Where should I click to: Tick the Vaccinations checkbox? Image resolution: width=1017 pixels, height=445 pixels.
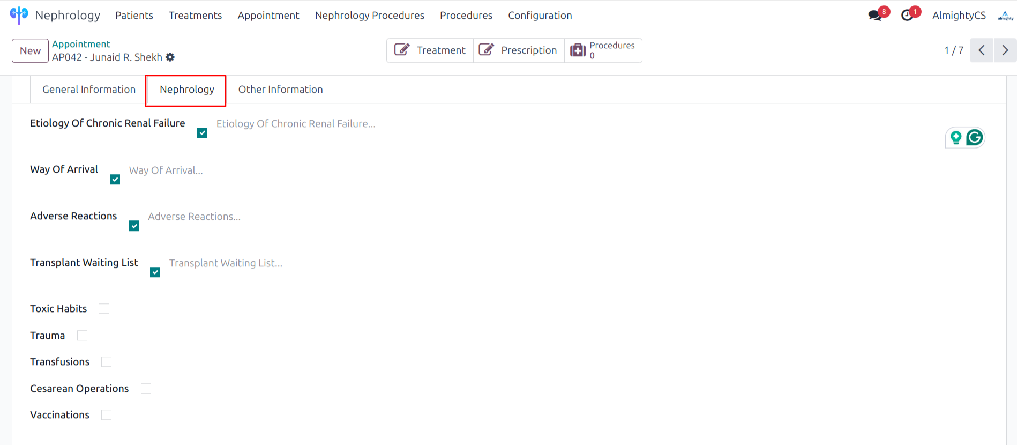(x=106, y=415)
